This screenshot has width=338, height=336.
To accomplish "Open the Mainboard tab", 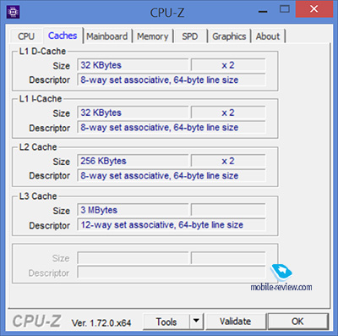I will 107,36.
